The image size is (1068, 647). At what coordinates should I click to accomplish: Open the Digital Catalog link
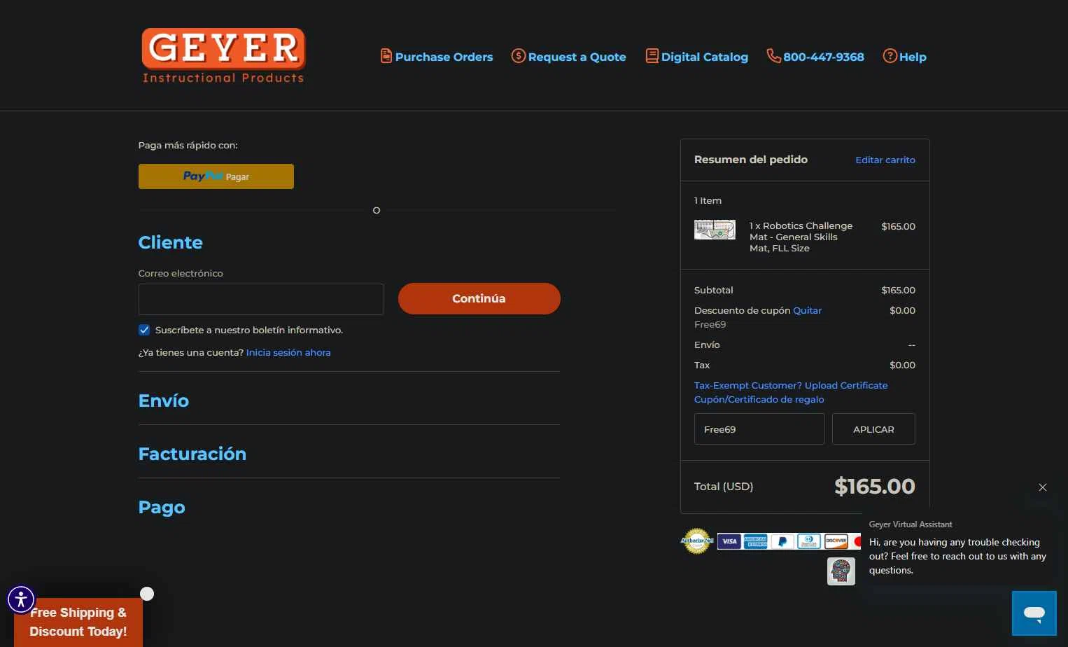704,57
